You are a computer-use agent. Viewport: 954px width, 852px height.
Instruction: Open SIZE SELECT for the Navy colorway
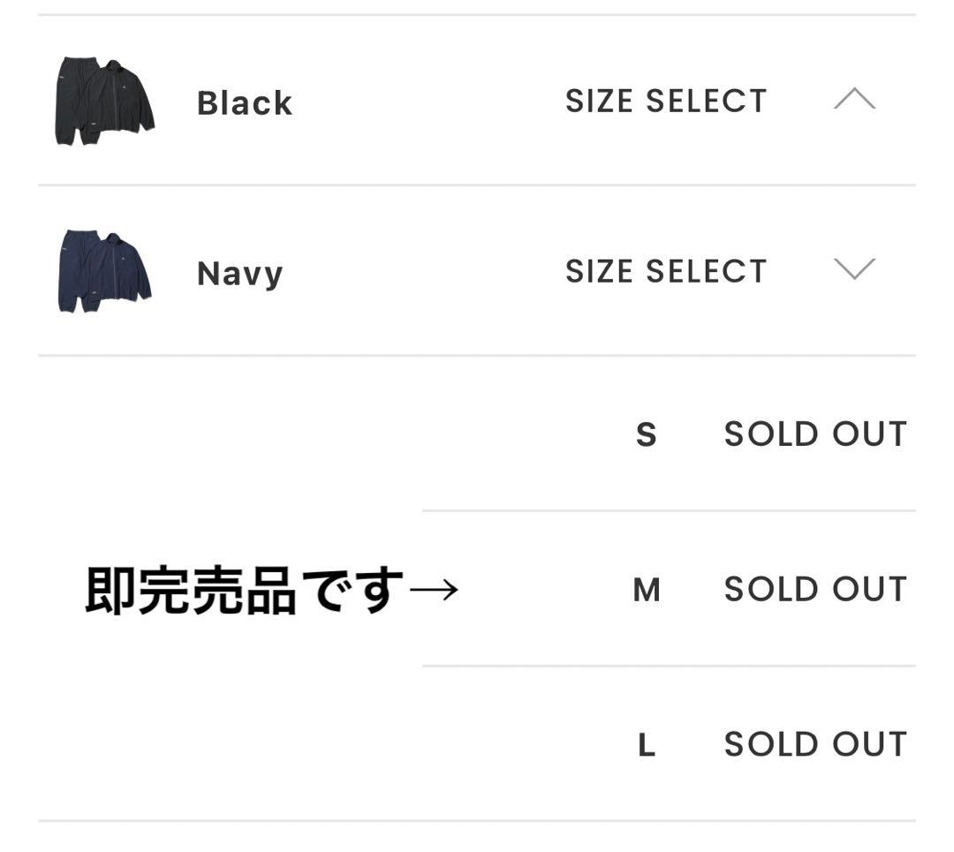pyautogui.click(x=667, y=271)
